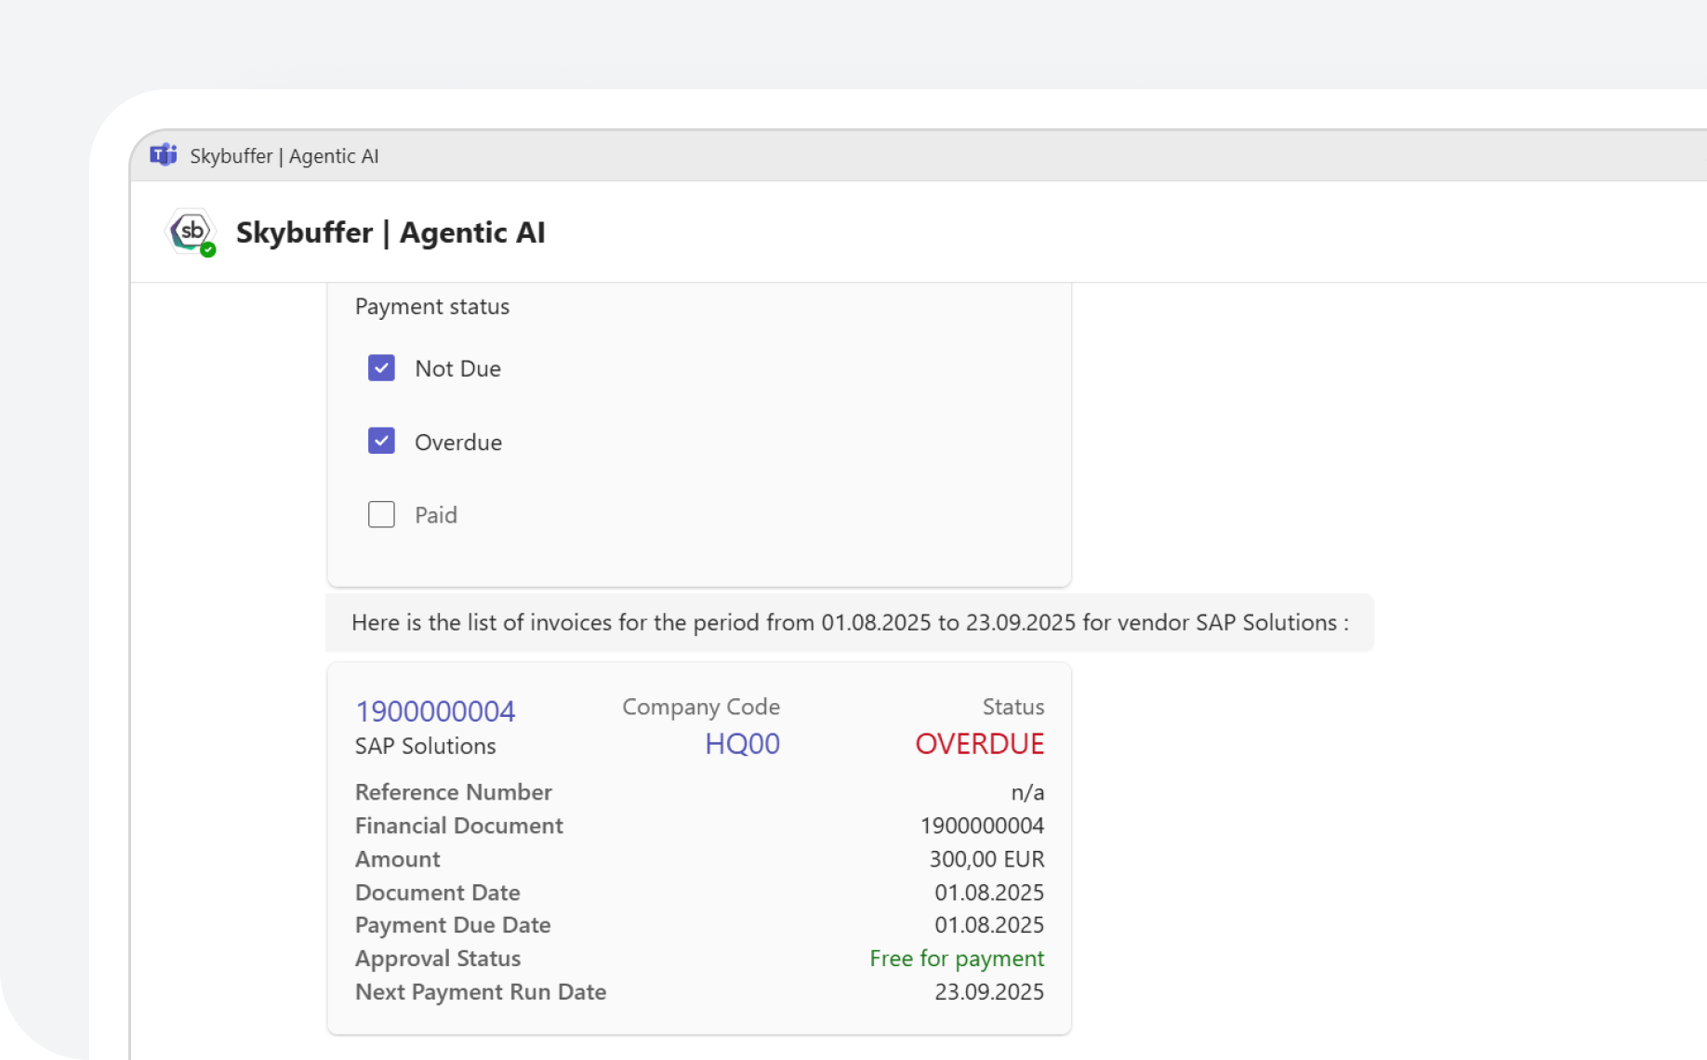The width and height of the screenshot is (1707, 1060).
Task: Click the window title bar text
Action: [x=284, y=156]
